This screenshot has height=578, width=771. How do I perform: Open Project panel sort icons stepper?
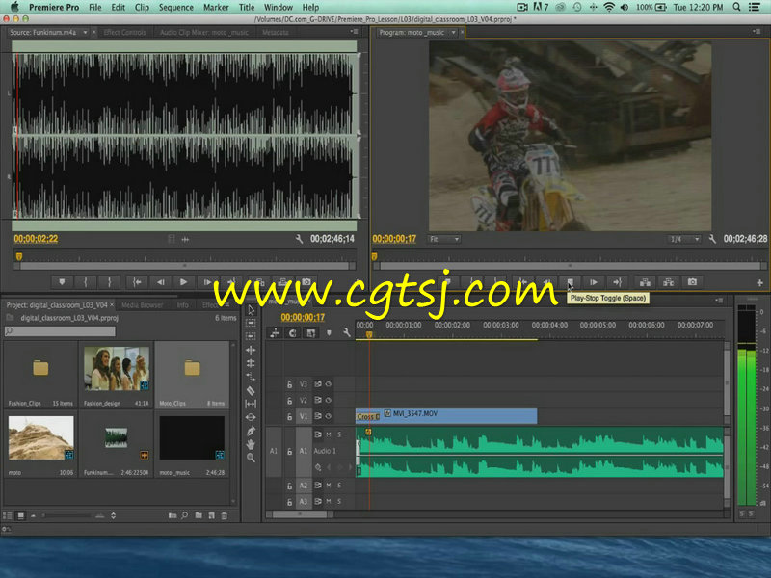coord(113,515)
